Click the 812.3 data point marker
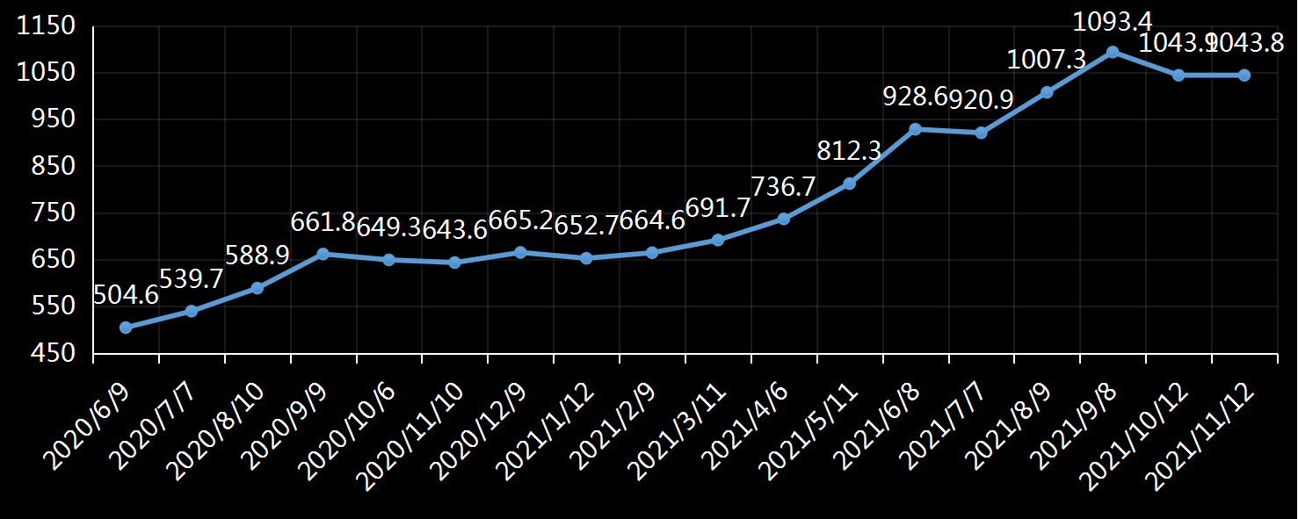The height and width of the screenshot is (519, 1298). click(x=850, y=184)
